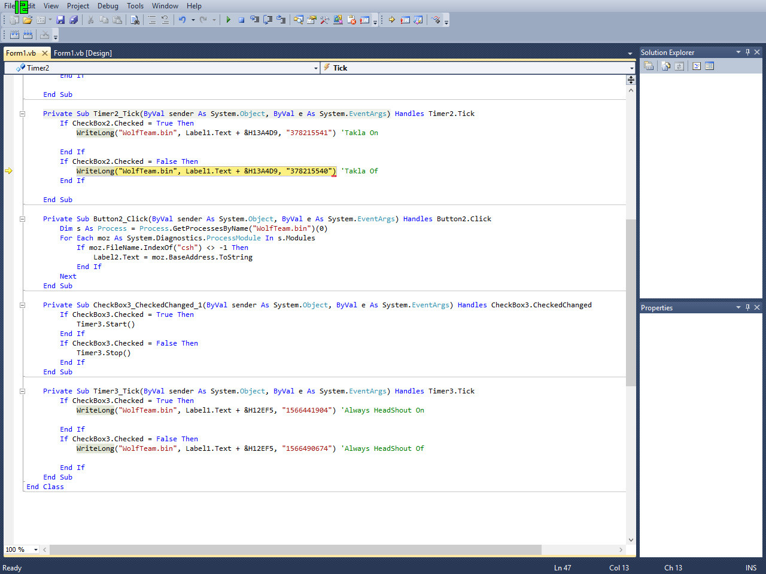Close the Form1.vb code tab

tap(44, 53)
